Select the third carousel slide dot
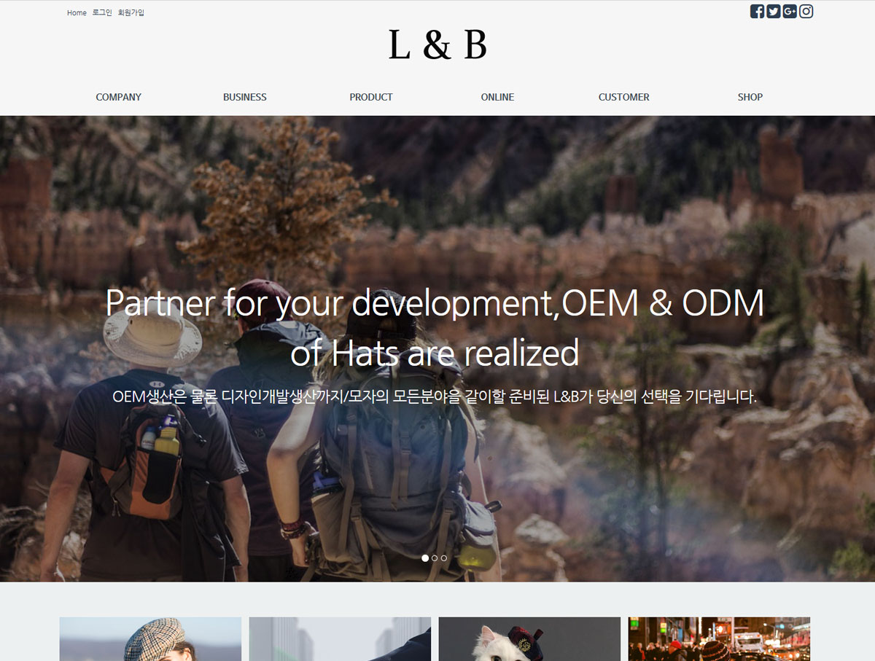The height and width of the screenshot is (661, 875). 444,558
